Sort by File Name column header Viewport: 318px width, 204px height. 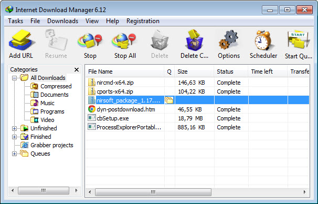click(125, 72)
